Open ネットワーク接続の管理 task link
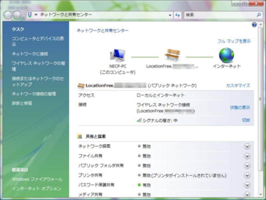Viewport: 266px width, 200px height. coord(34,94)
